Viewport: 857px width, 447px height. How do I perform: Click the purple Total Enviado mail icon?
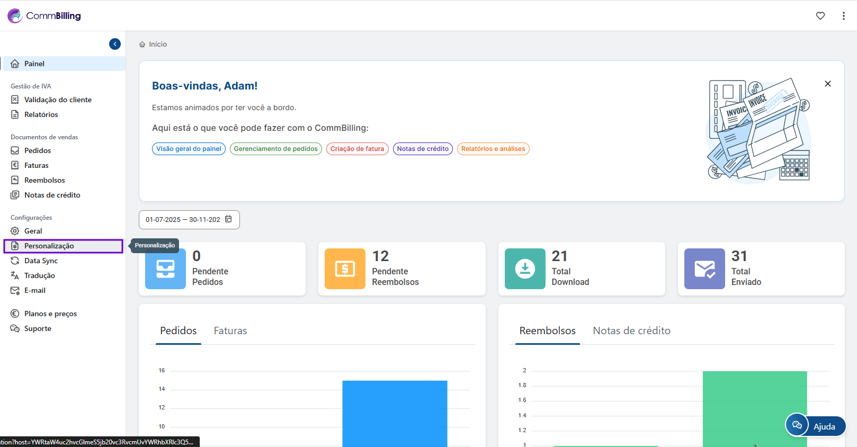coord(704,269)
